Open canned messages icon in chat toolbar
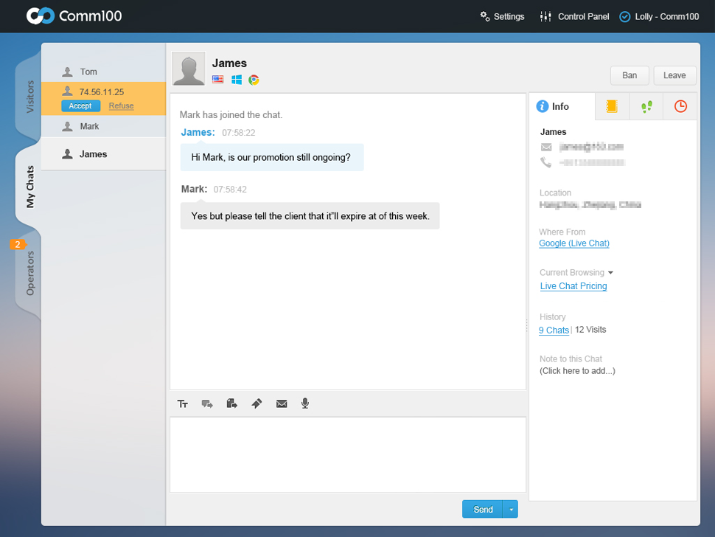Viewport: 715px width, 537px height. point(207,403)
